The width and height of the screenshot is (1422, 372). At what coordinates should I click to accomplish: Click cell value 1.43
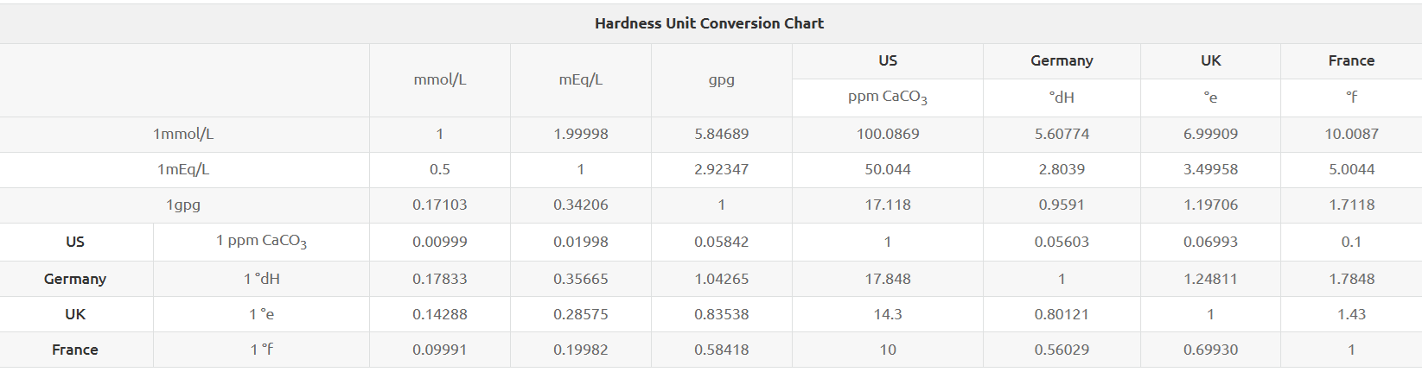click(1351, 314)
